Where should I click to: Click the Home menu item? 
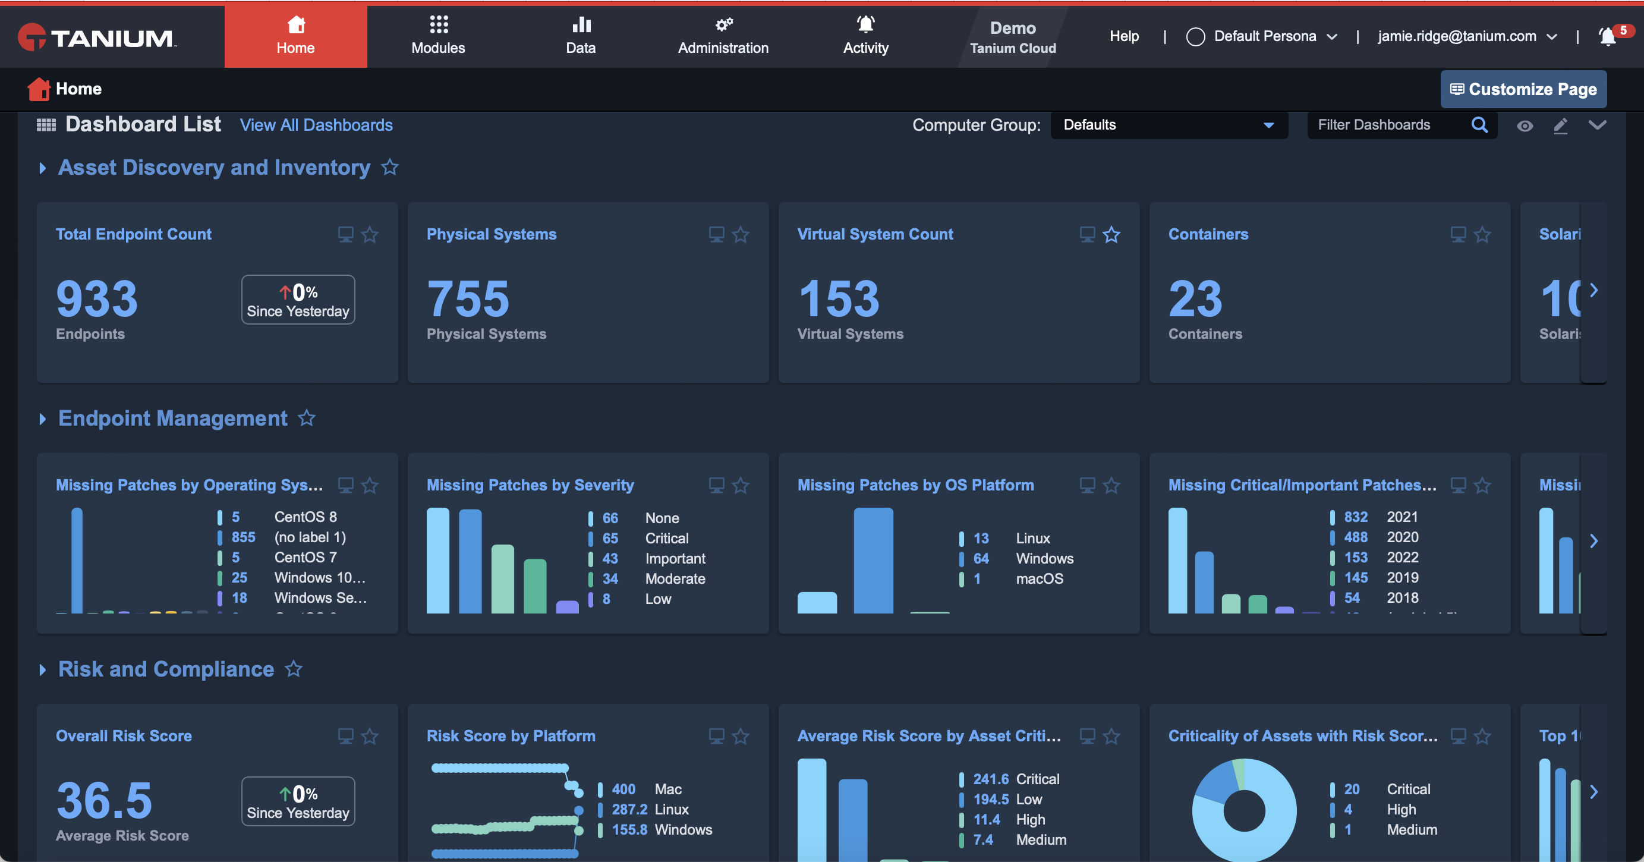[295, 34]
